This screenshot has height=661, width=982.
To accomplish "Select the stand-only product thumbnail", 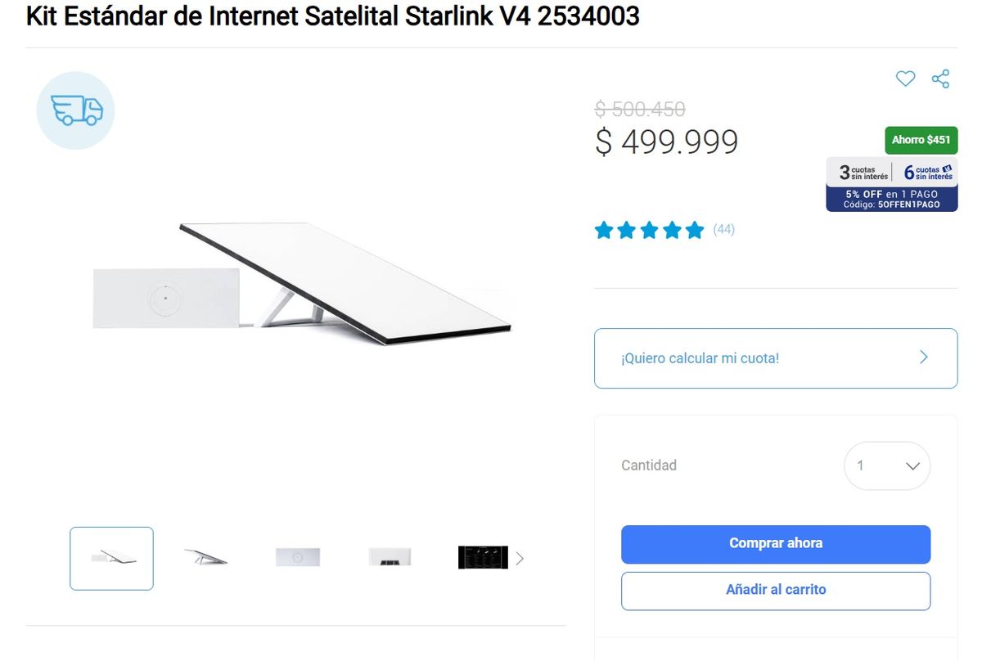I will point(205,558).
